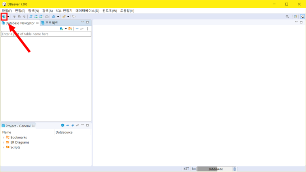Click the New Connection plug icon in main toolbar
The image size is (306, 172).
click(x=4, y=17)
